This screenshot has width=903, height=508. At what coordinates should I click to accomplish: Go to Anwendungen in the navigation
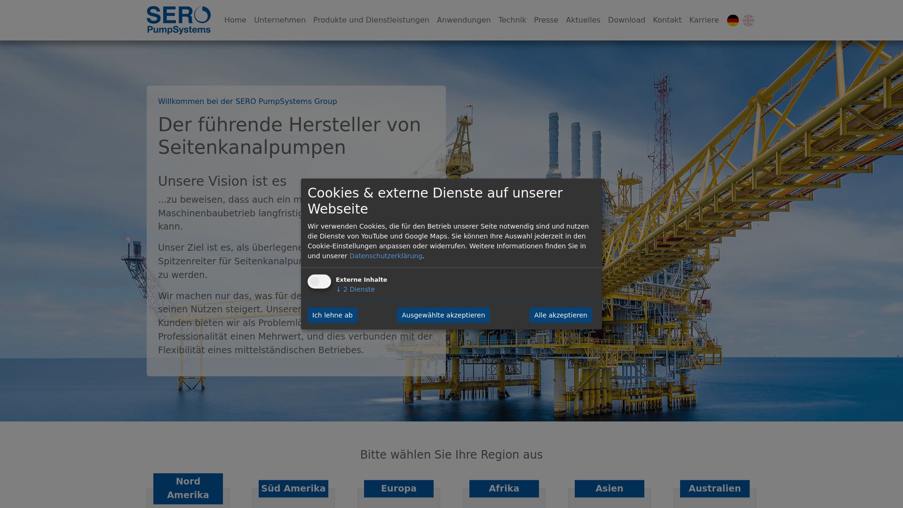point(464,20)
